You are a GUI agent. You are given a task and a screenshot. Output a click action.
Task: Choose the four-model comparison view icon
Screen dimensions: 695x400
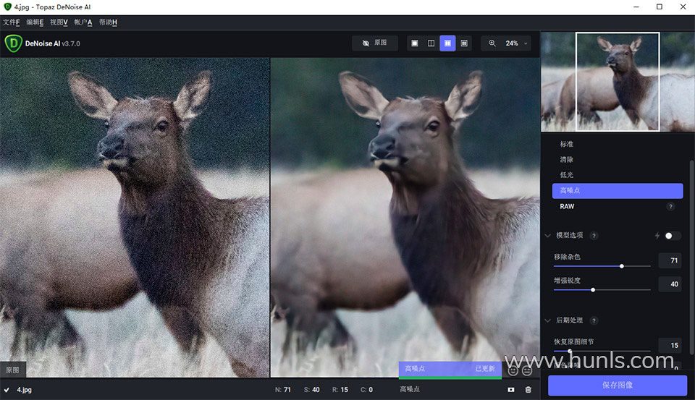464,43
